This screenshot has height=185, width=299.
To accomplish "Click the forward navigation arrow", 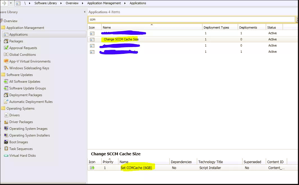I will 4,3.
